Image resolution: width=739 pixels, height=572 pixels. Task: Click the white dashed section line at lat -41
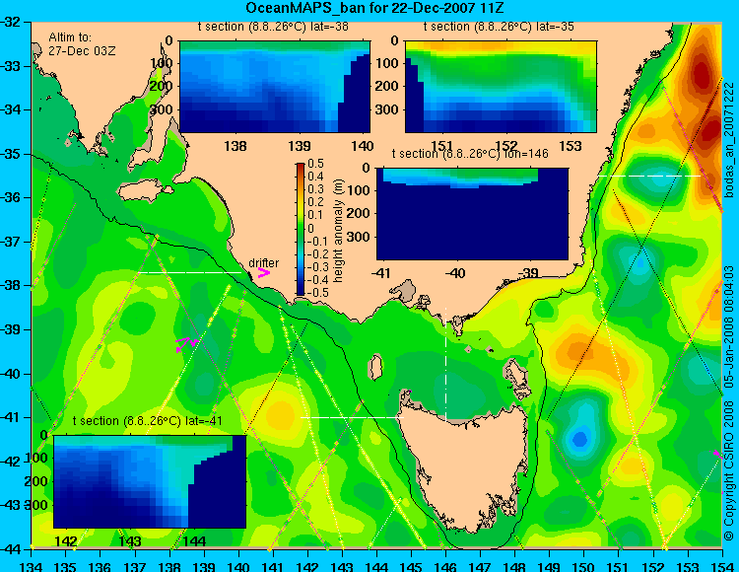(x=353, y=417)
